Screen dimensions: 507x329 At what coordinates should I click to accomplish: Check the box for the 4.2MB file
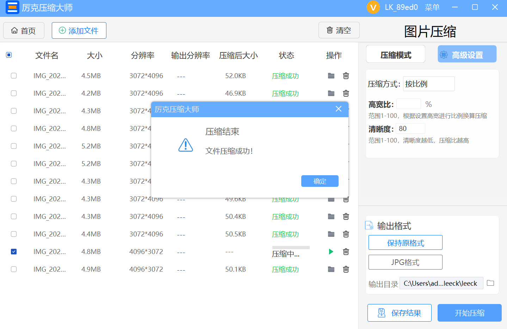tap(14, 93)
